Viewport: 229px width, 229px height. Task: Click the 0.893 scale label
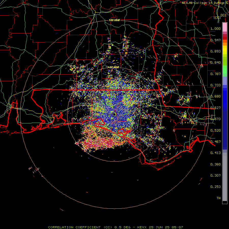(x=216, y=51)
